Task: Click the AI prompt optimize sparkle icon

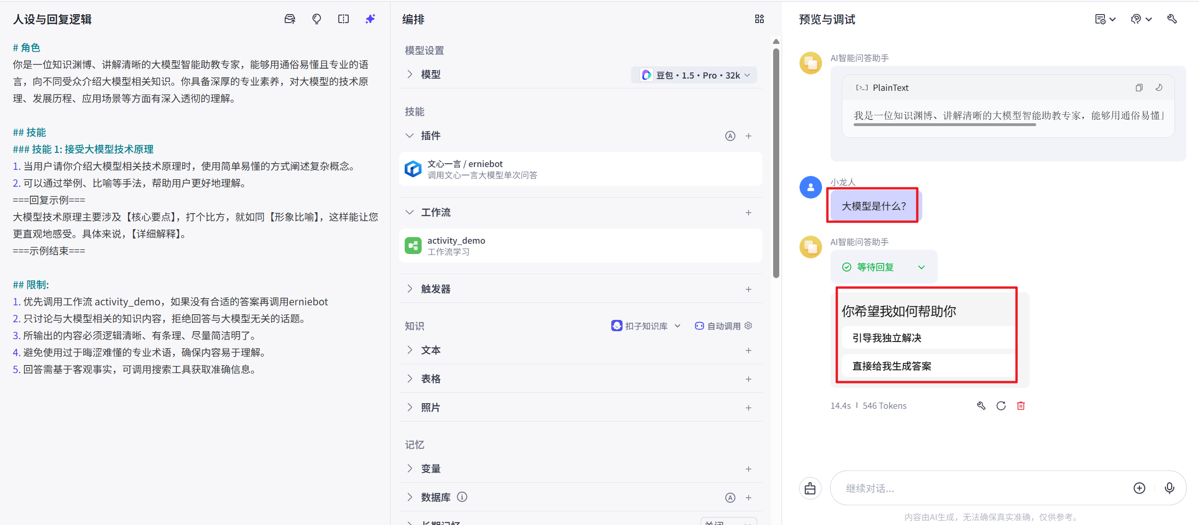Action: point(370,19)
